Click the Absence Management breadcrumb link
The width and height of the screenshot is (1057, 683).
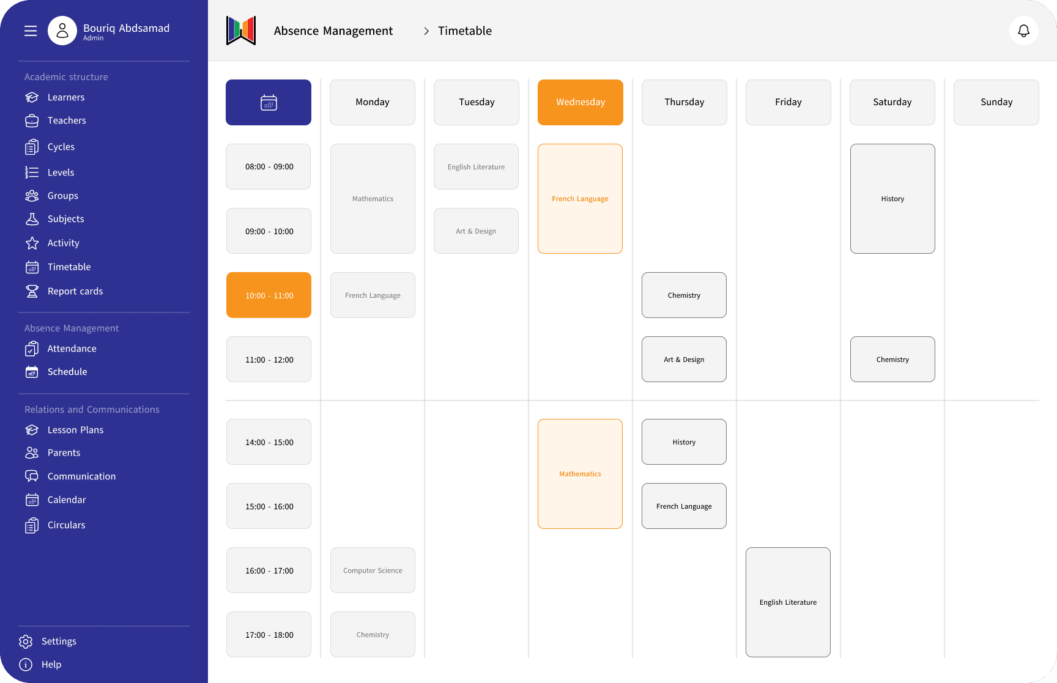tap(333, 31)
